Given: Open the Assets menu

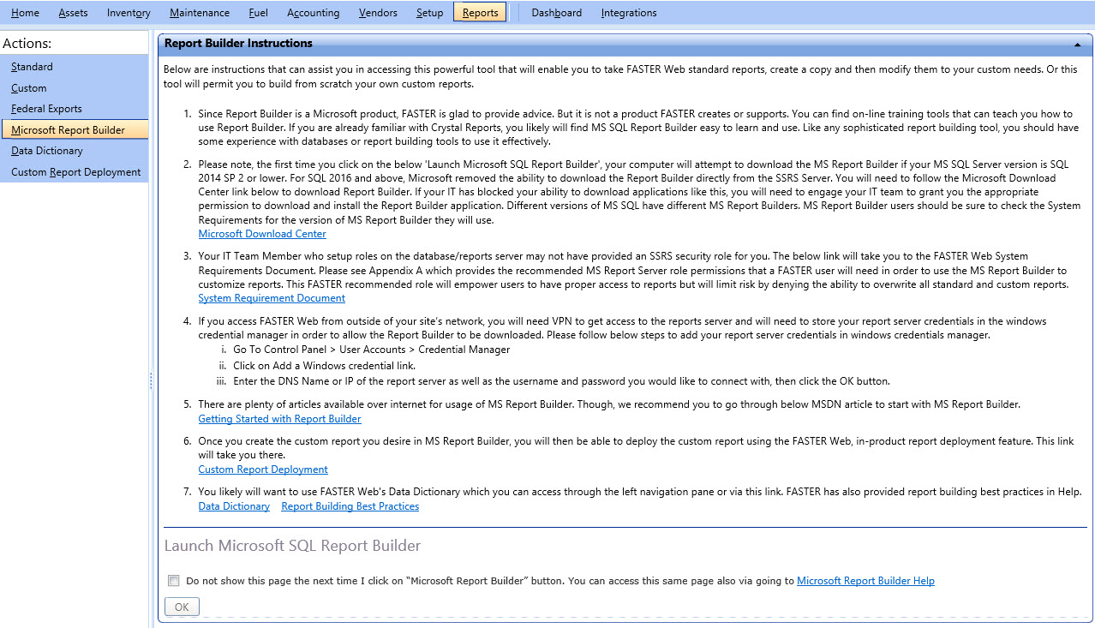Looking at the screenshot, I should pyautogui.click(x=73, y=13).
